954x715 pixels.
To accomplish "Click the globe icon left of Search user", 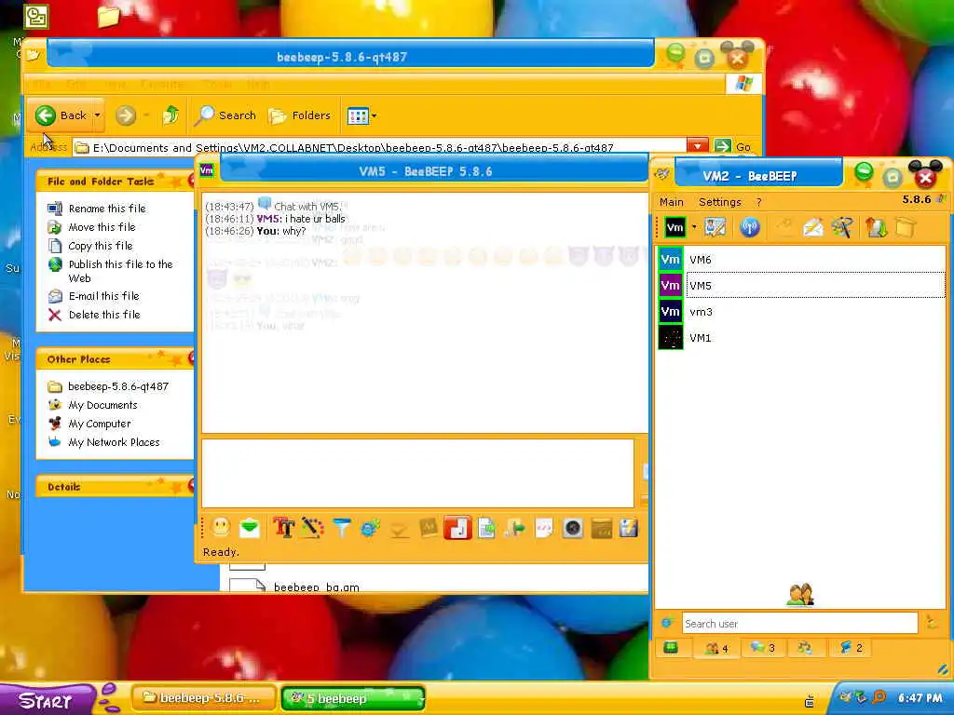I will 667,623.
